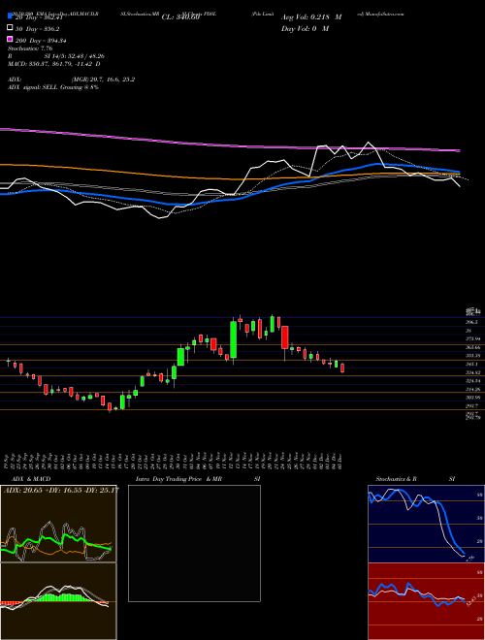Click the large red candle after the peak
Viewport: 485px width, 640px height.
[285, 337]
